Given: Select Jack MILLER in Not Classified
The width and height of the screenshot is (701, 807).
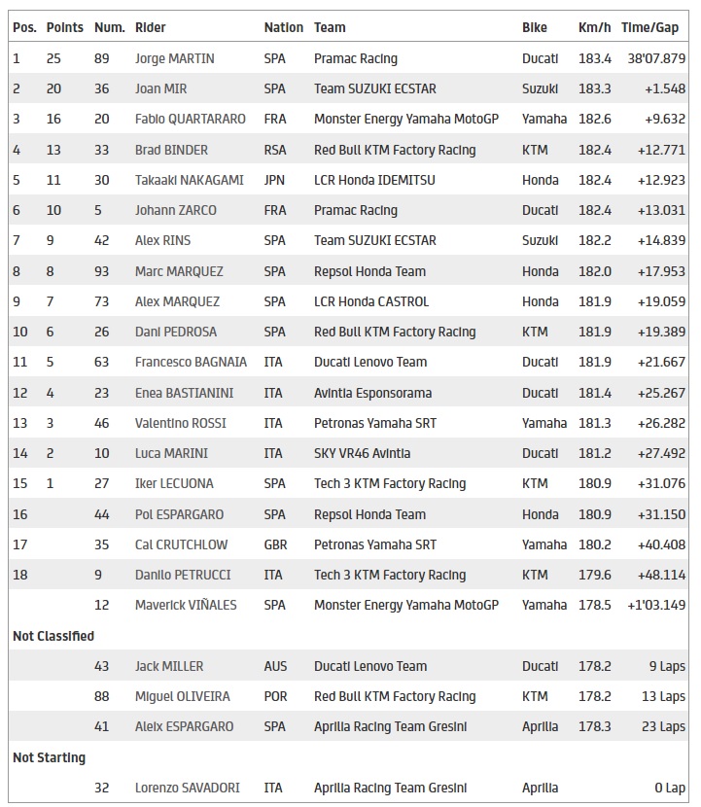Looking at the screenshot, I should point(168,666).
